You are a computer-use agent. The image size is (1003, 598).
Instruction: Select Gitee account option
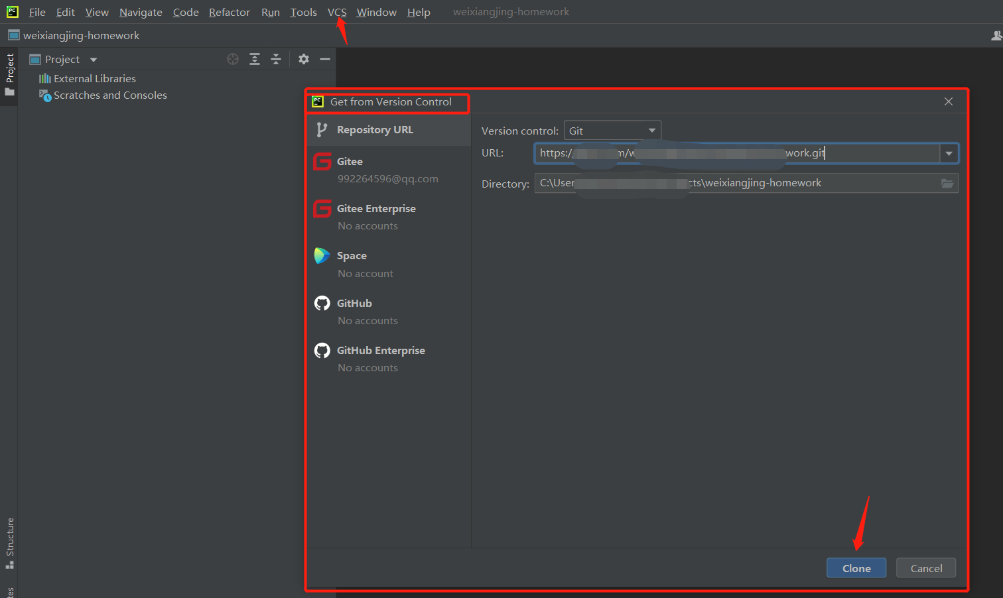pyautogui.click(x=389, y=170)
